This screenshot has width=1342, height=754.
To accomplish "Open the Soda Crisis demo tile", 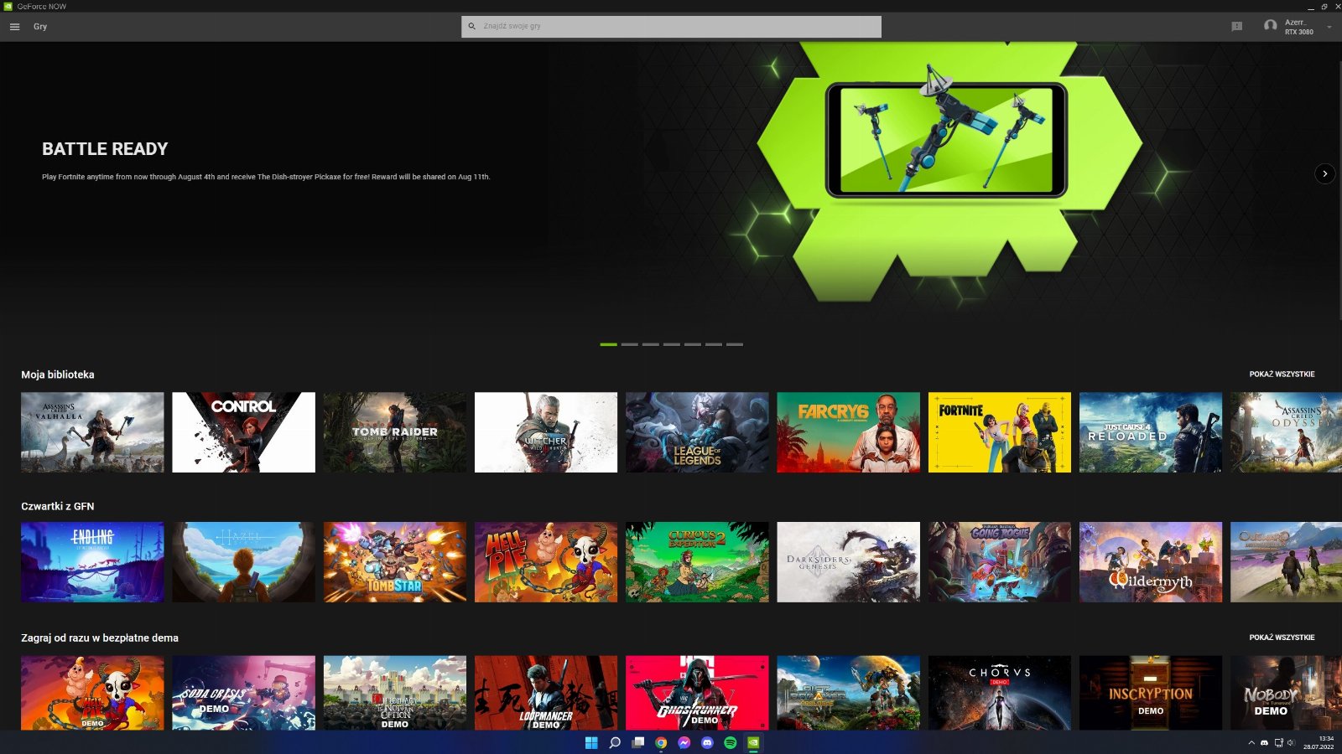I will pyautogui.click(x=244, y=693).
